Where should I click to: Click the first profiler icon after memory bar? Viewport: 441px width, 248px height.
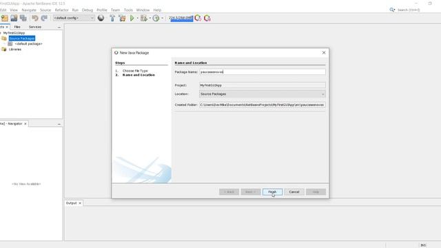tap(198, 18)
